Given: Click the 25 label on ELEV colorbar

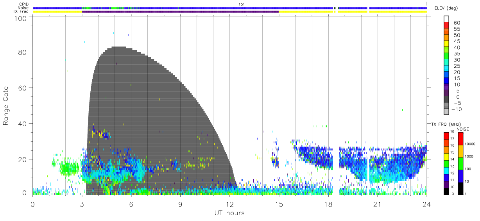Looking at the screenshot, I should pyautogui.click(x=457, y=66).
